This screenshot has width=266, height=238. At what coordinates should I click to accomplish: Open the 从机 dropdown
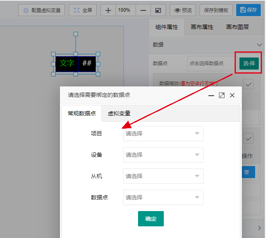(163, 176)
